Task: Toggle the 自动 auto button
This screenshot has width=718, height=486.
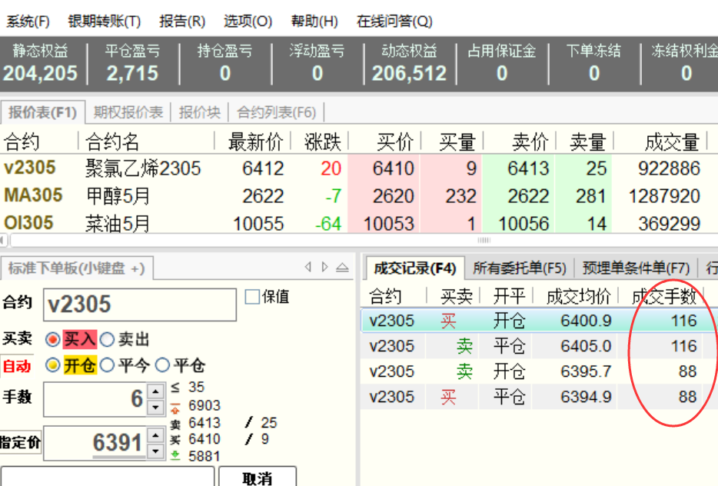Action: point(17,366)
